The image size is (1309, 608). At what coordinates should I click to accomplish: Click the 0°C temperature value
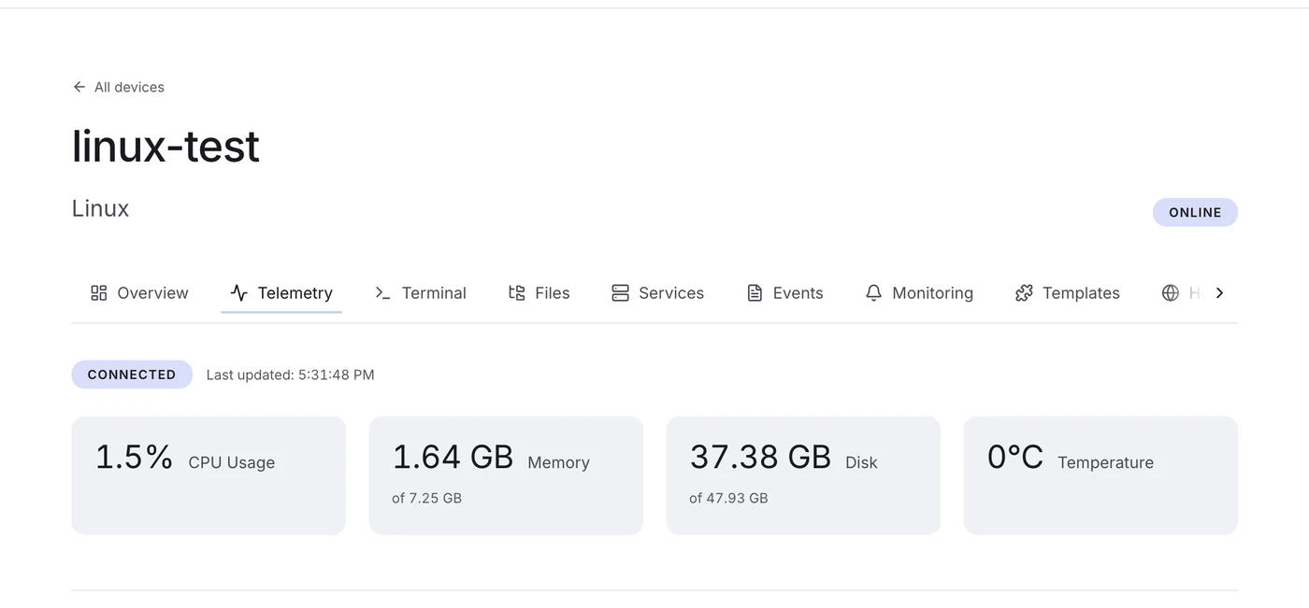pyautogui.click(x=1015, y=457)
